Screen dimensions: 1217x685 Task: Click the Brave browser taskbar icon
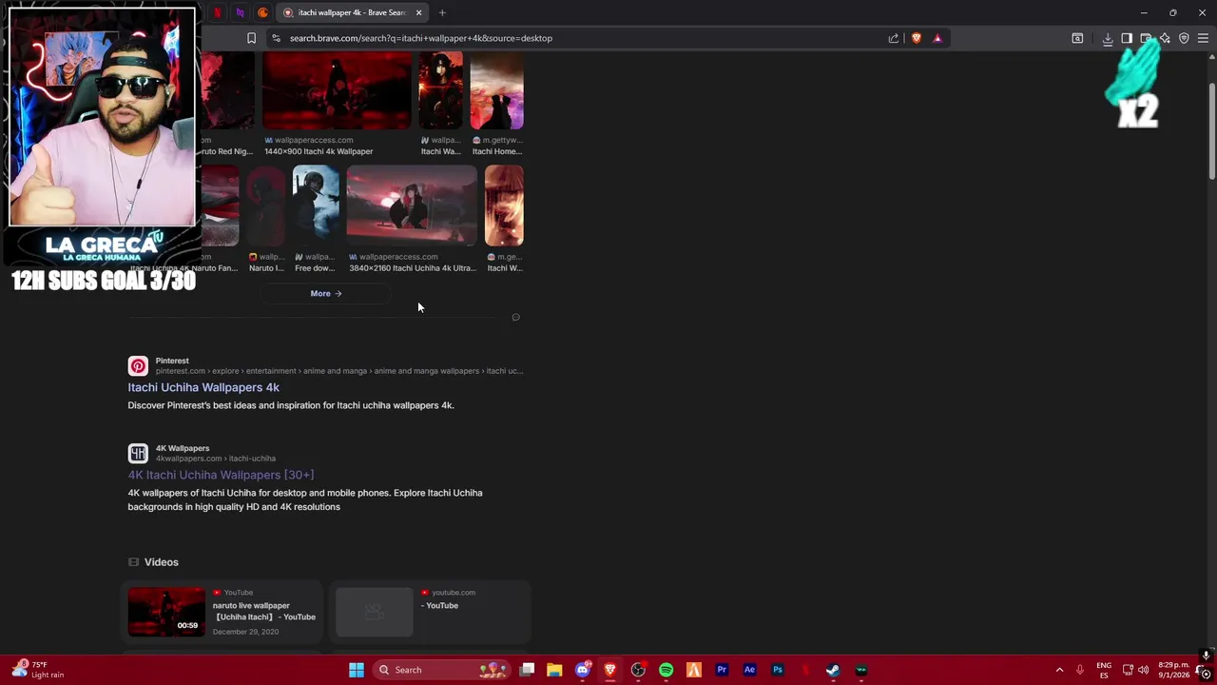(x=610, y=670)
